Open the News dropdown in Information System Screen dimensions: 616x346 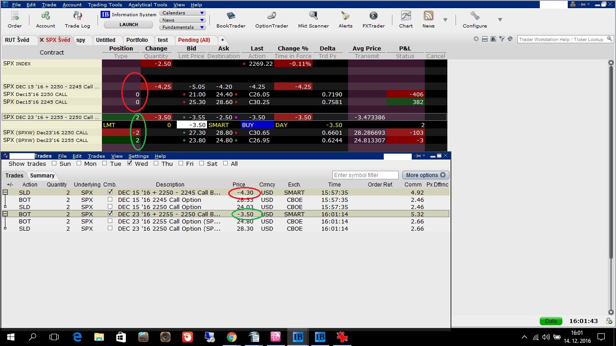pos(183,20)
